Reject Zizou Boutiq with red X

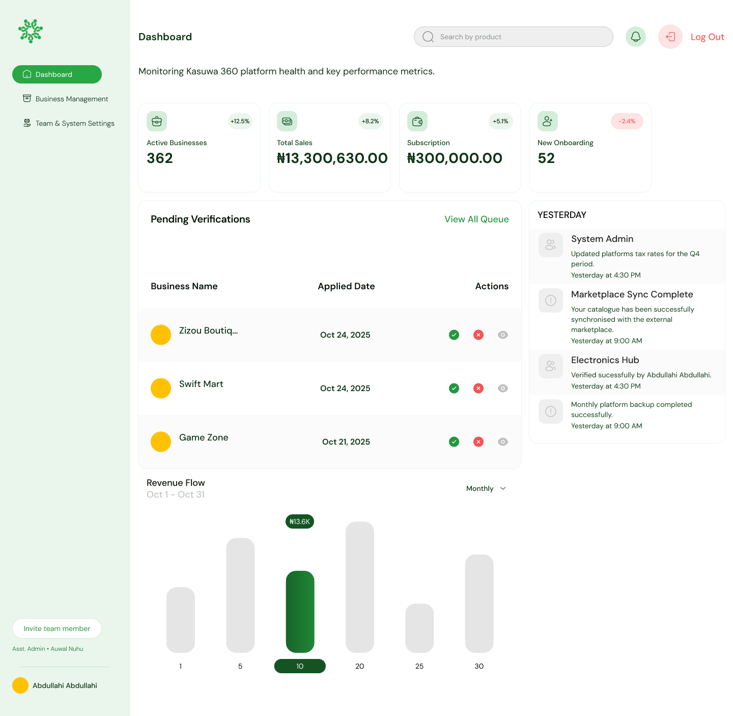(478, 335)
